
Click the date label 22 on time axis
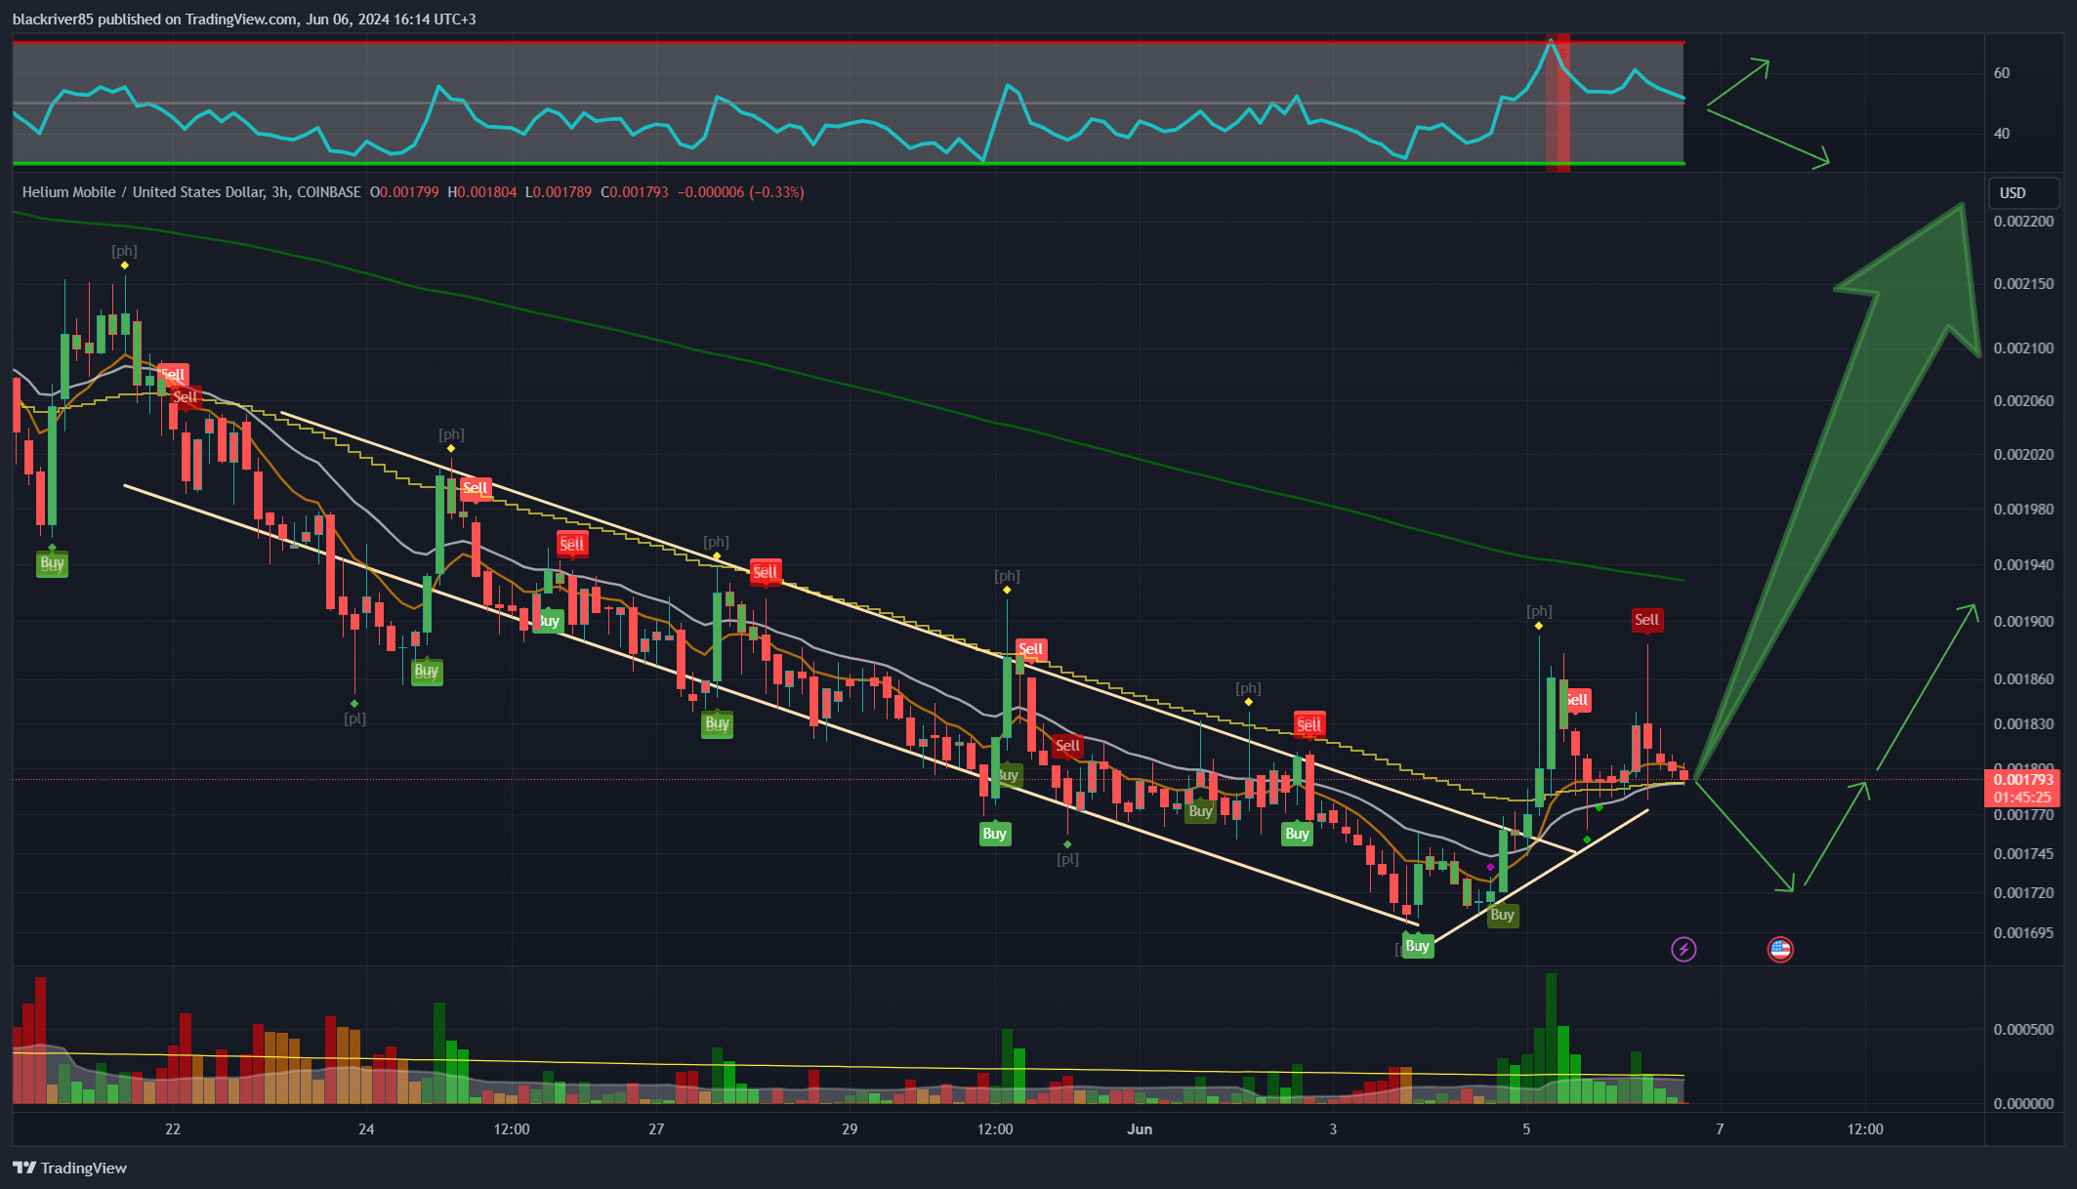pos(173,1129)
